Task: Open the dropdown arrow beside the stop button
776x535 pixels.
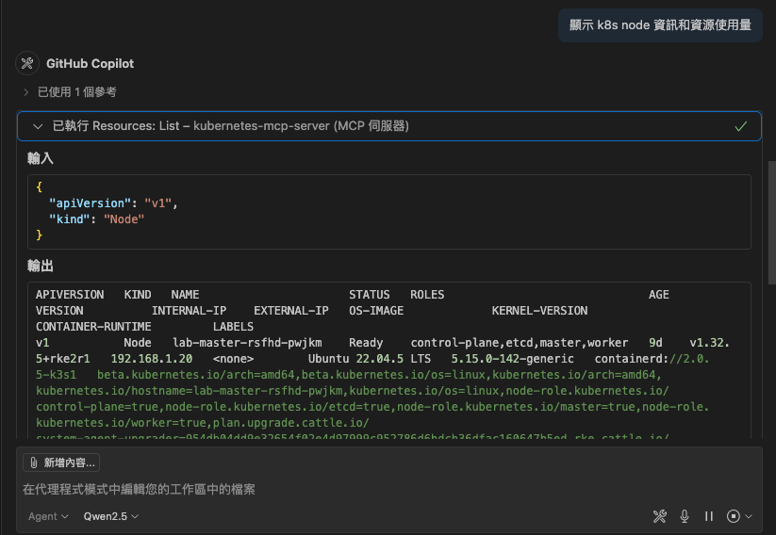Action: pyautogui.click(x=749, y=516)
